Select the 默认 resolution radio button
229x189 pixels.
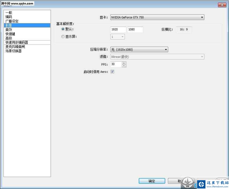[63, 29]
